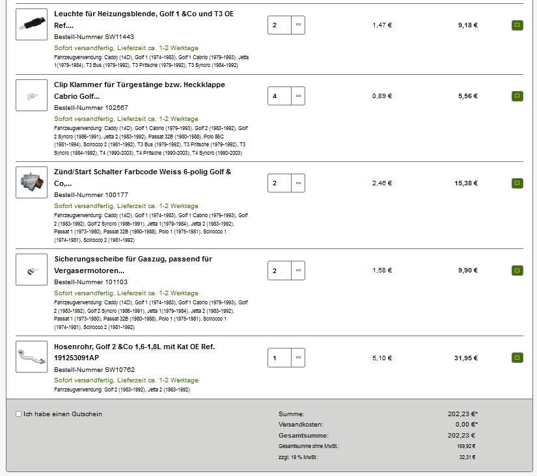Click green button on Zünd/Start Schalter row
This screenshot has height=476, width=537.
coord(517,183)
